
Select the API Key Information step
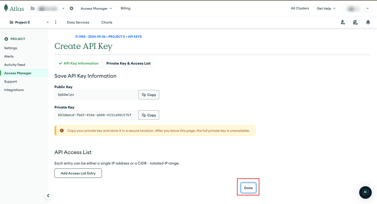(x=80, y=63)
